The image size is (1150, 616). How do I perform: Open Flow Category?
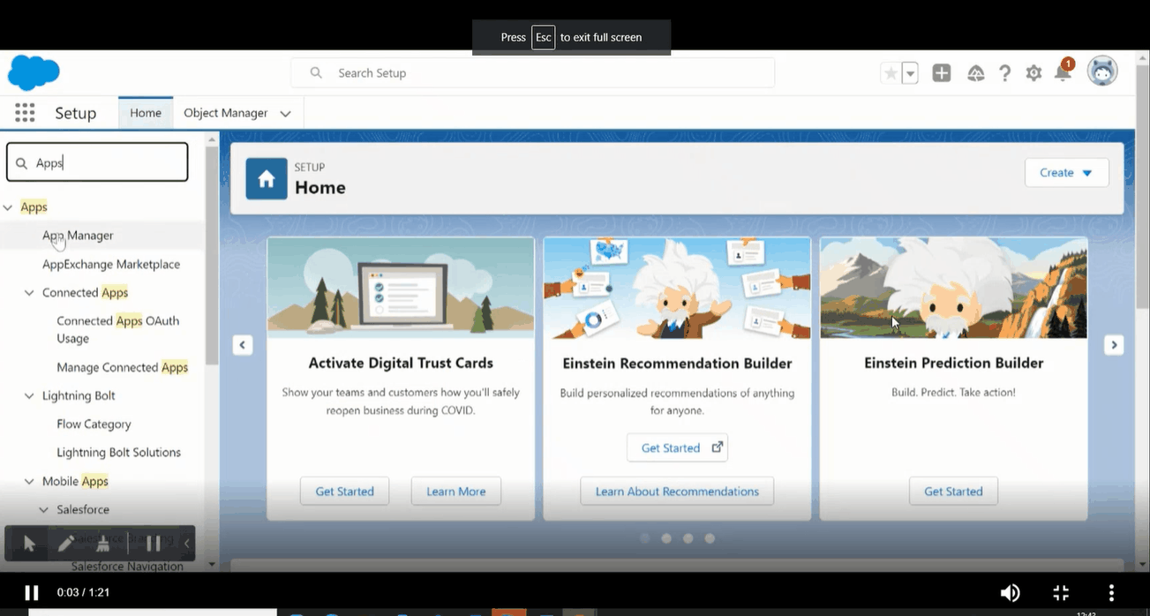tap(94, 424)
